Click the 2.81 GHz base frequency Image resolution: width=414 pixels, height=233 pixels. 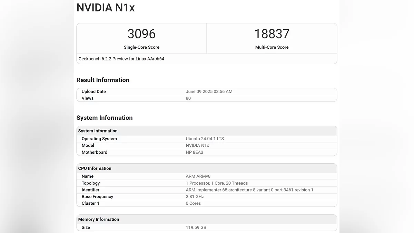(x=195, y=197)
